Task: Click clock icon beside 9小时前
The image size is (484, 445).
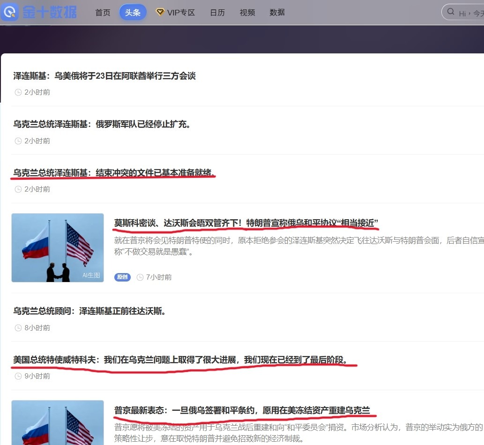Action: 18,376
